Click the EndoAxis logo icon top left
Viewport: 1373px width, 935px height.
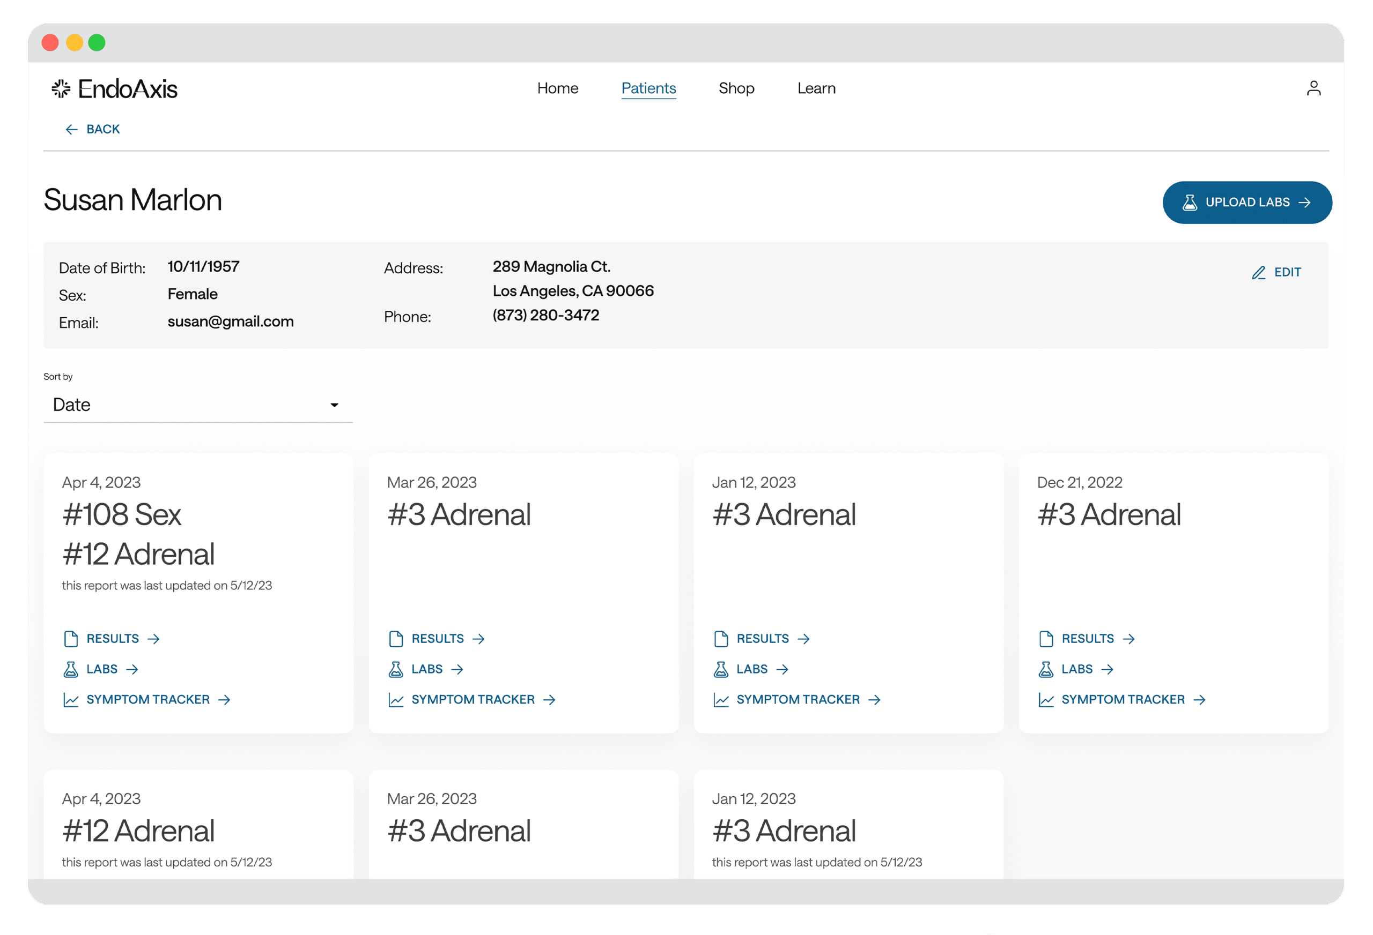pos(58,87)
